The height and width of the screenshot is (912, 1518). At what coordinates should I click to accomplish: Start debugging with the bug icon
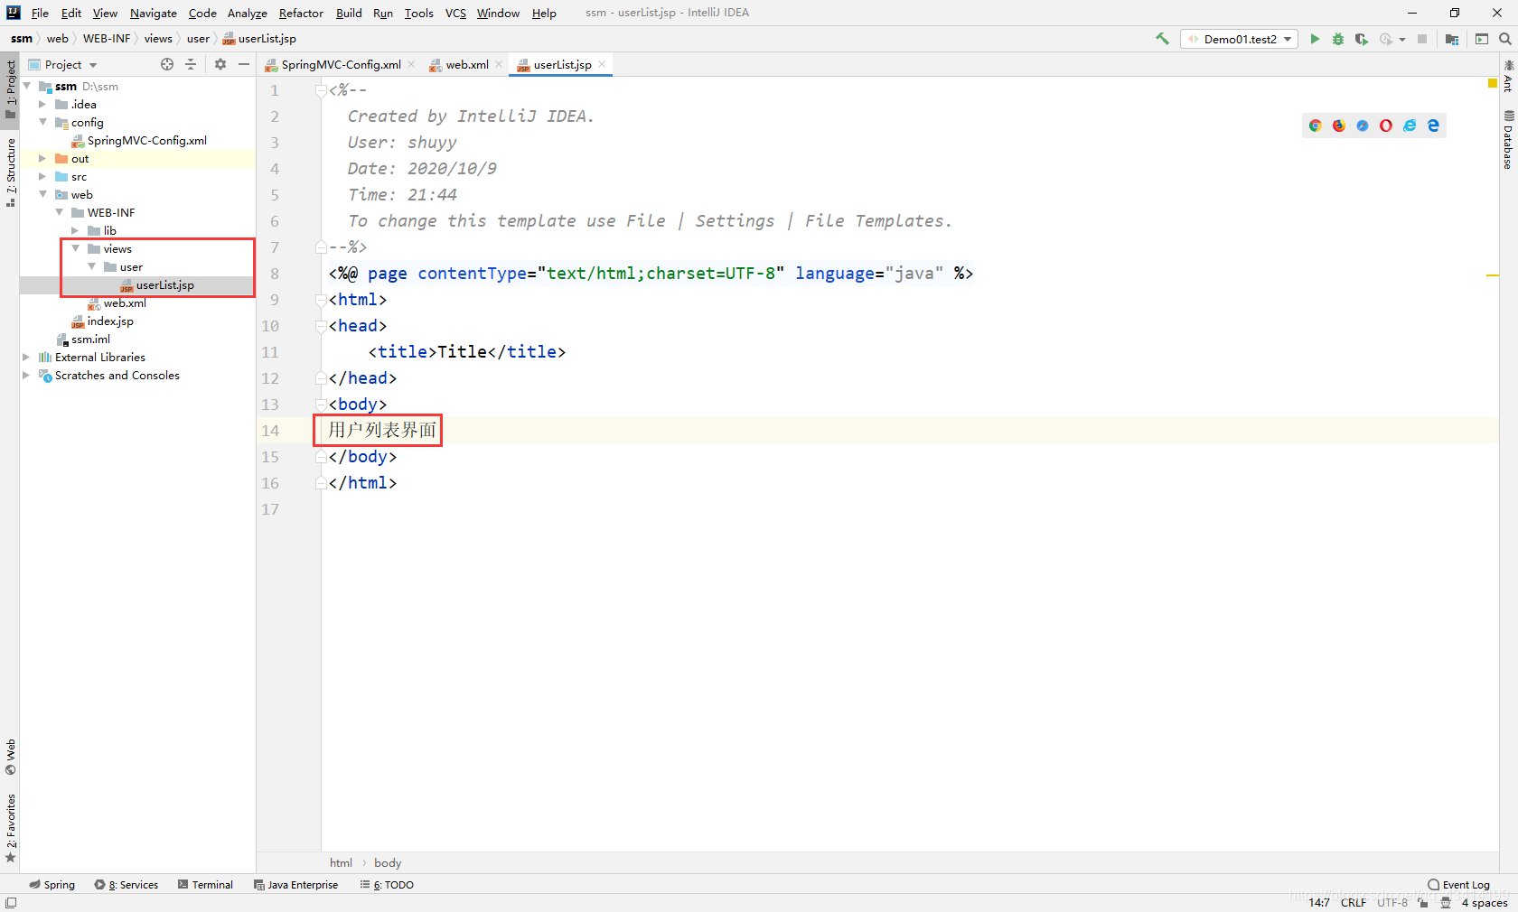click(x=1338, y=39)
